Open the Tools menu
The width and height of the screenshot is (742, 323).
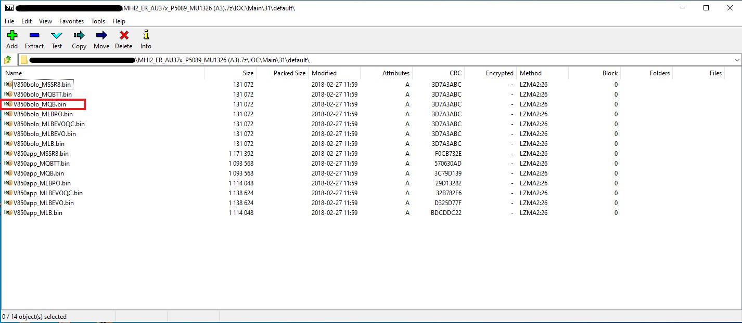[98, 21]
